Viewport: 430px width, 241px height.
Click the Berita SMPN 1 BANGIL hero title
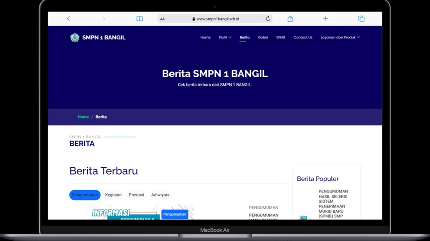pyautogui.click(x=215, y=74)
